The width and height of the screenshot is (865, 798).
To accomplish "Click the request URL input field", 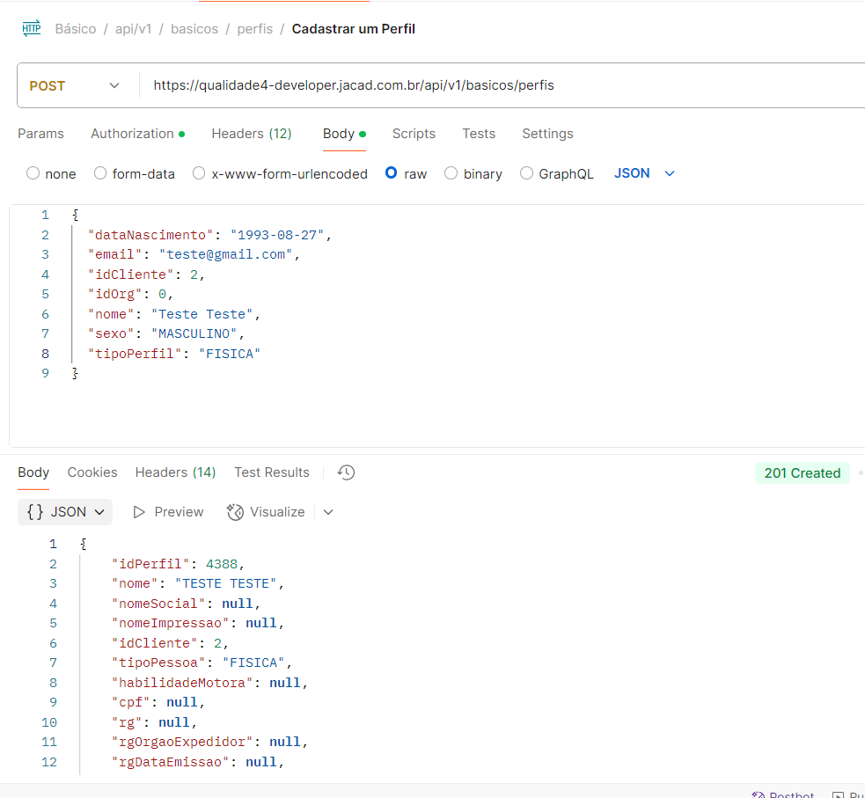I will [x=502, y=85].
